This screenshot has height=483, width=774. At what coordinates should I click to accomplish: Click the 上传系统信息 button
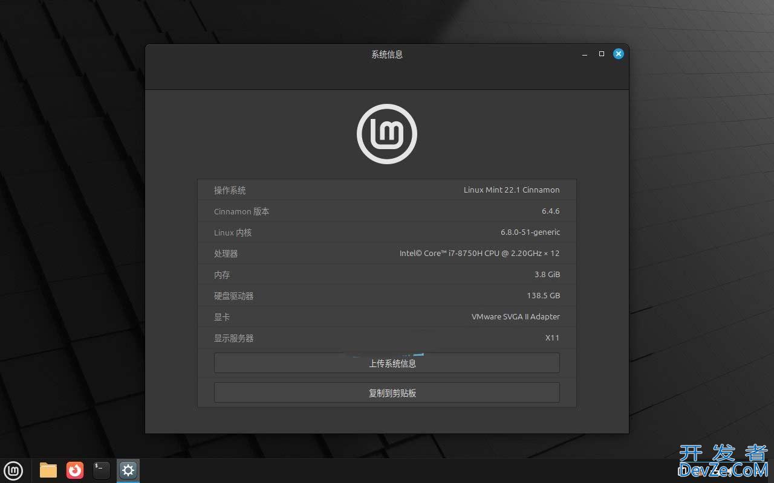(387, 363)
